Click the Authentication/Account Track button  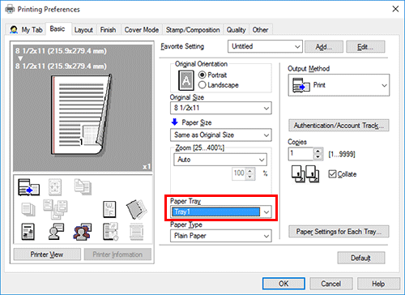pos(339,126)
